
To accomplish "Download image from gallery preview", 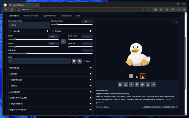I will tap(173, 23).
